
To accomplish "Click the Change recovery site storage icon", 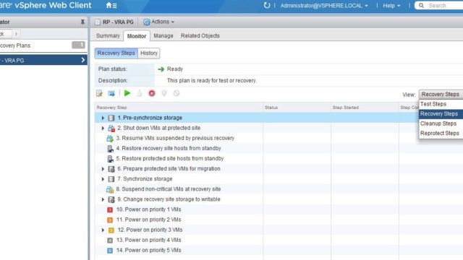I will tap(111, 199).
